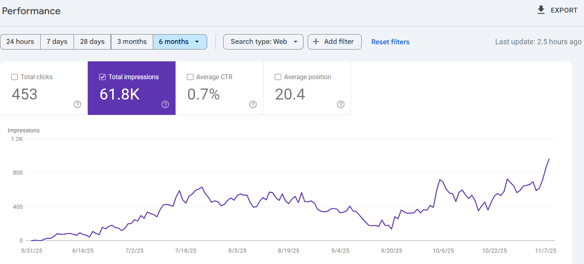
Task: Switch to the 24 hours tab
Action: coord(20,41)
